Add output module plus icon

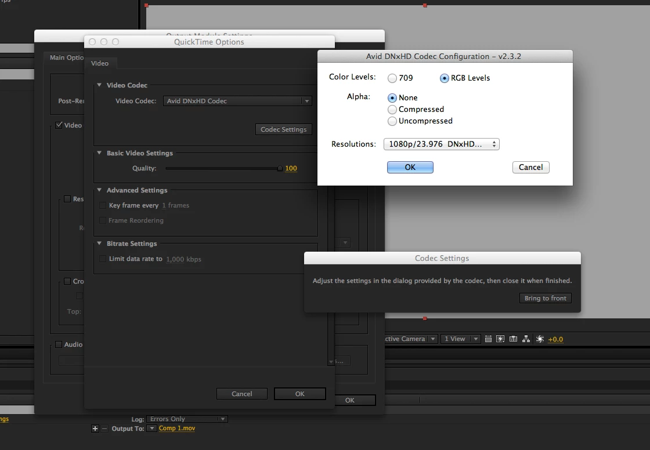[95, 429]
